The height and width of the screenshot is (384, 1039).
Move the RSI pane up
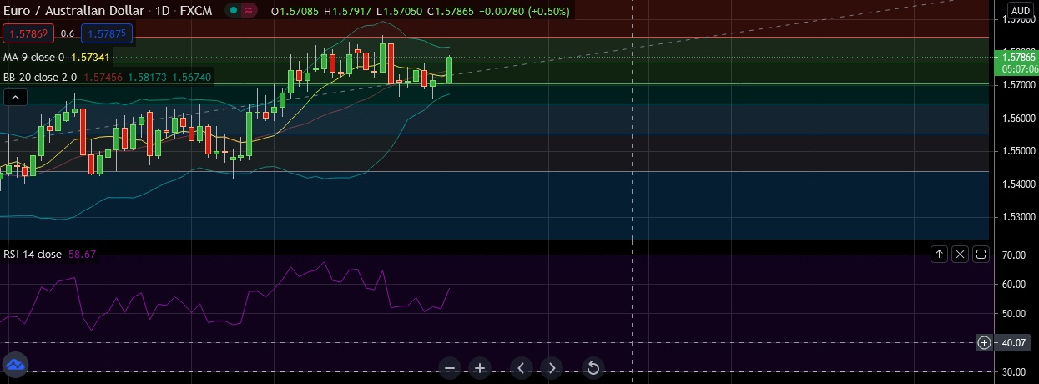tap(940, 254)
